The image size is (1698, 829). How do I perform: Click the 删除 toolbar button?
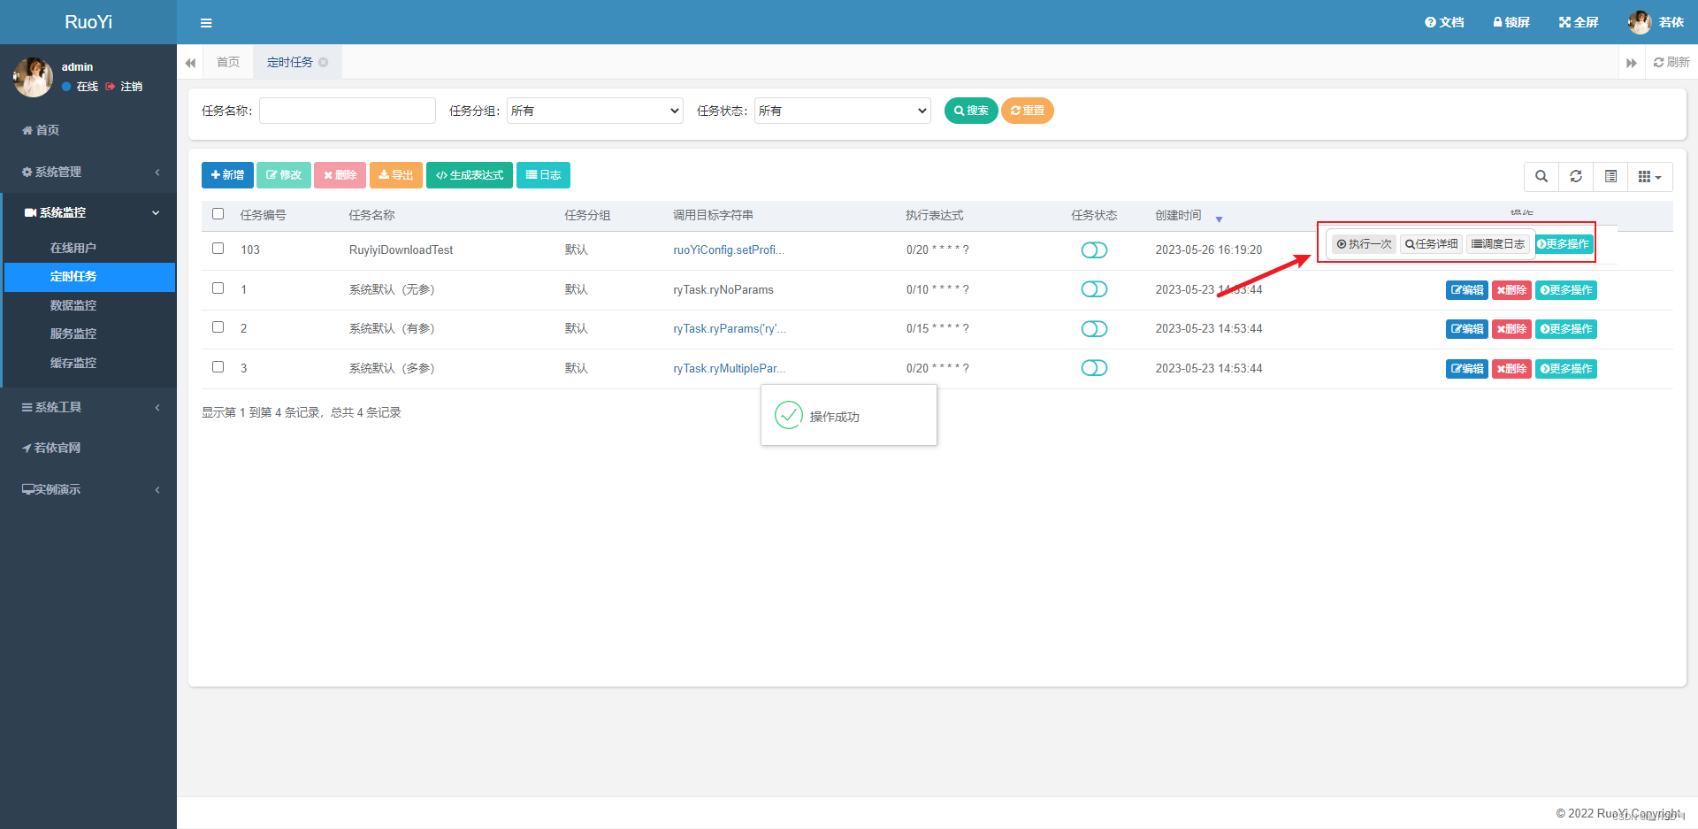click(x=340, y=175)
